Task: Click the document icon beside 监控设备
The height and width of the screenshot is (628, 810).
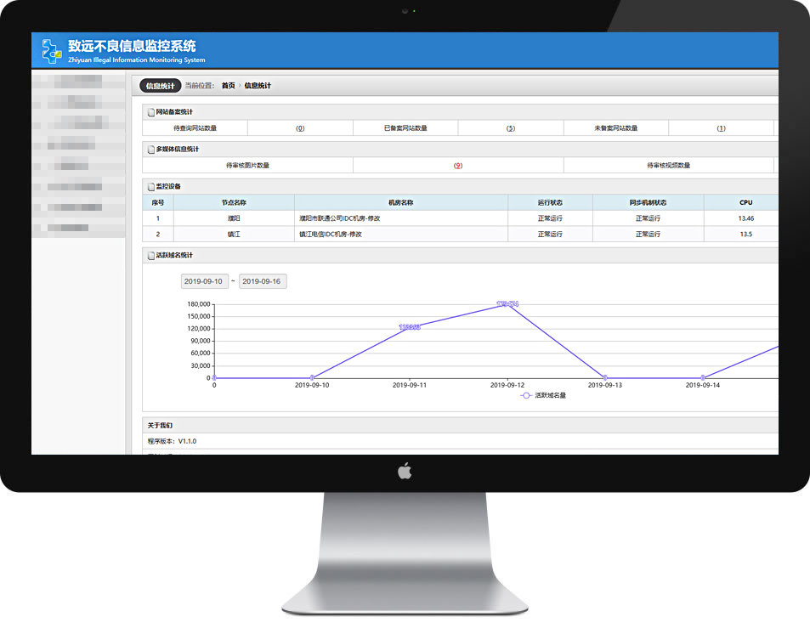Action: pyautogui.click(x=151, y=186)
